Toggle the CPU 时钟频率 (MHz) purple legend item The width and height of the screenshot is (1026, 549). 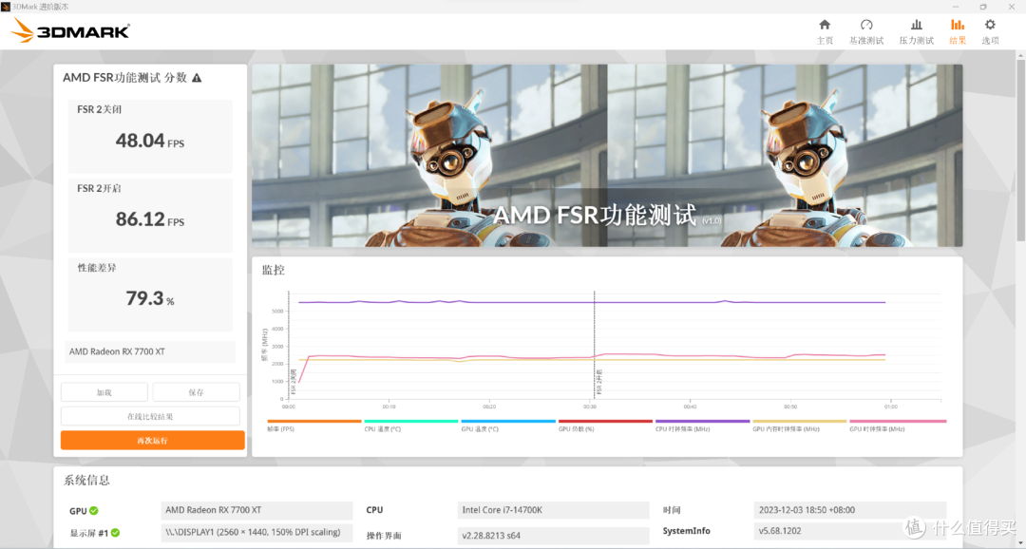pyautogui.click(x=702, y=426)
